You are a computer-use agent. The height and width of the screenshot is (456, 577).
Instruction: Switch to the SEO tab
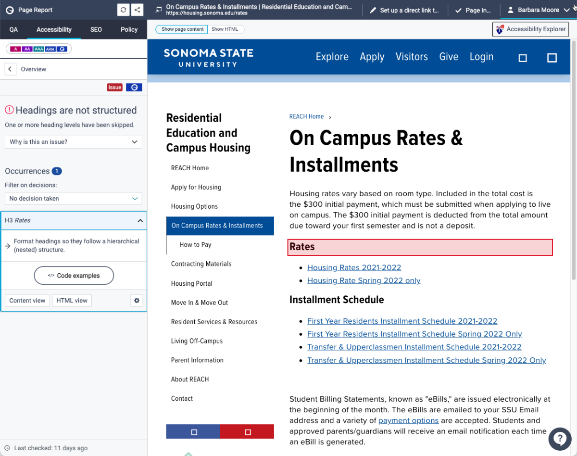point(96,29)
